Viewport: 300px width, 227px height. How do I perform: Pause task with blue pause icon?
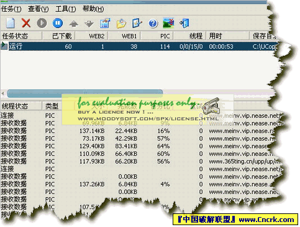pos(58,23)
